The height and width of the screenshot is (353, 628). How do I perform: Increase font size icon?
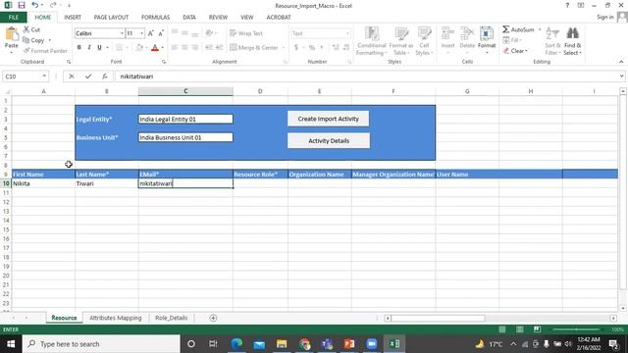150,33
